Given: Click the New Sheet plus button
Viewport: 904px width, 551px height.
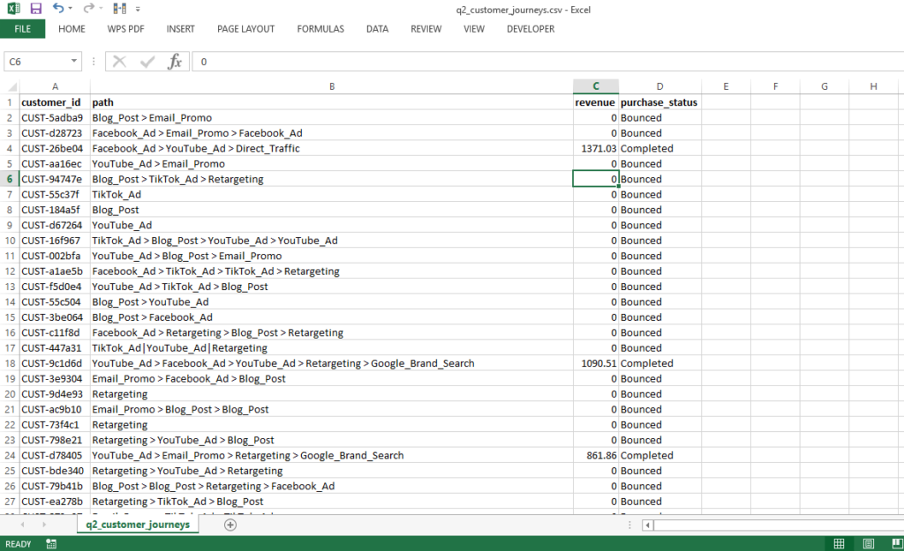Looking at the screenshot, I should (x=230, y=525).
